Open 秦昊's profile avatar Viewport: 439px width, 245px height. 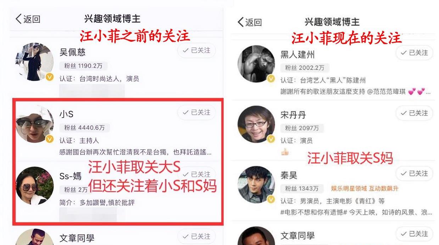pos(256,184)
